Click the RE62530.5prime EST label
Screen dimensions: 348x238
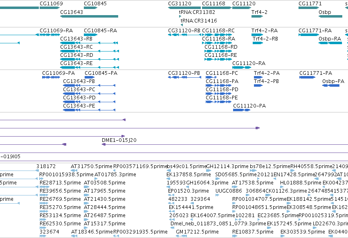point(60,224)
